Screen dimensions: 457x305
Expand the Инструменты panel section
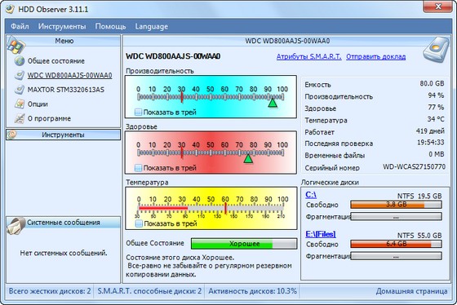63,135
